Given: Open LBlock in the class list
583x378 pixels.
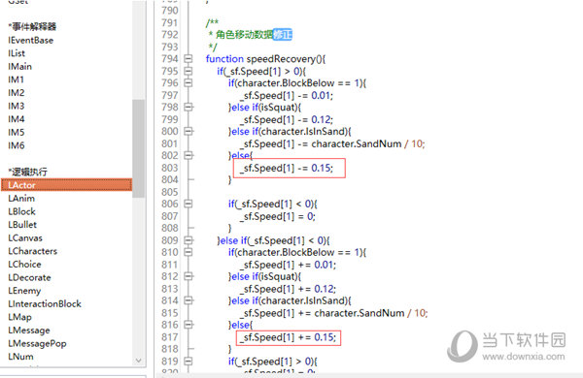Looking at the screenshot, I should [22, 211].
